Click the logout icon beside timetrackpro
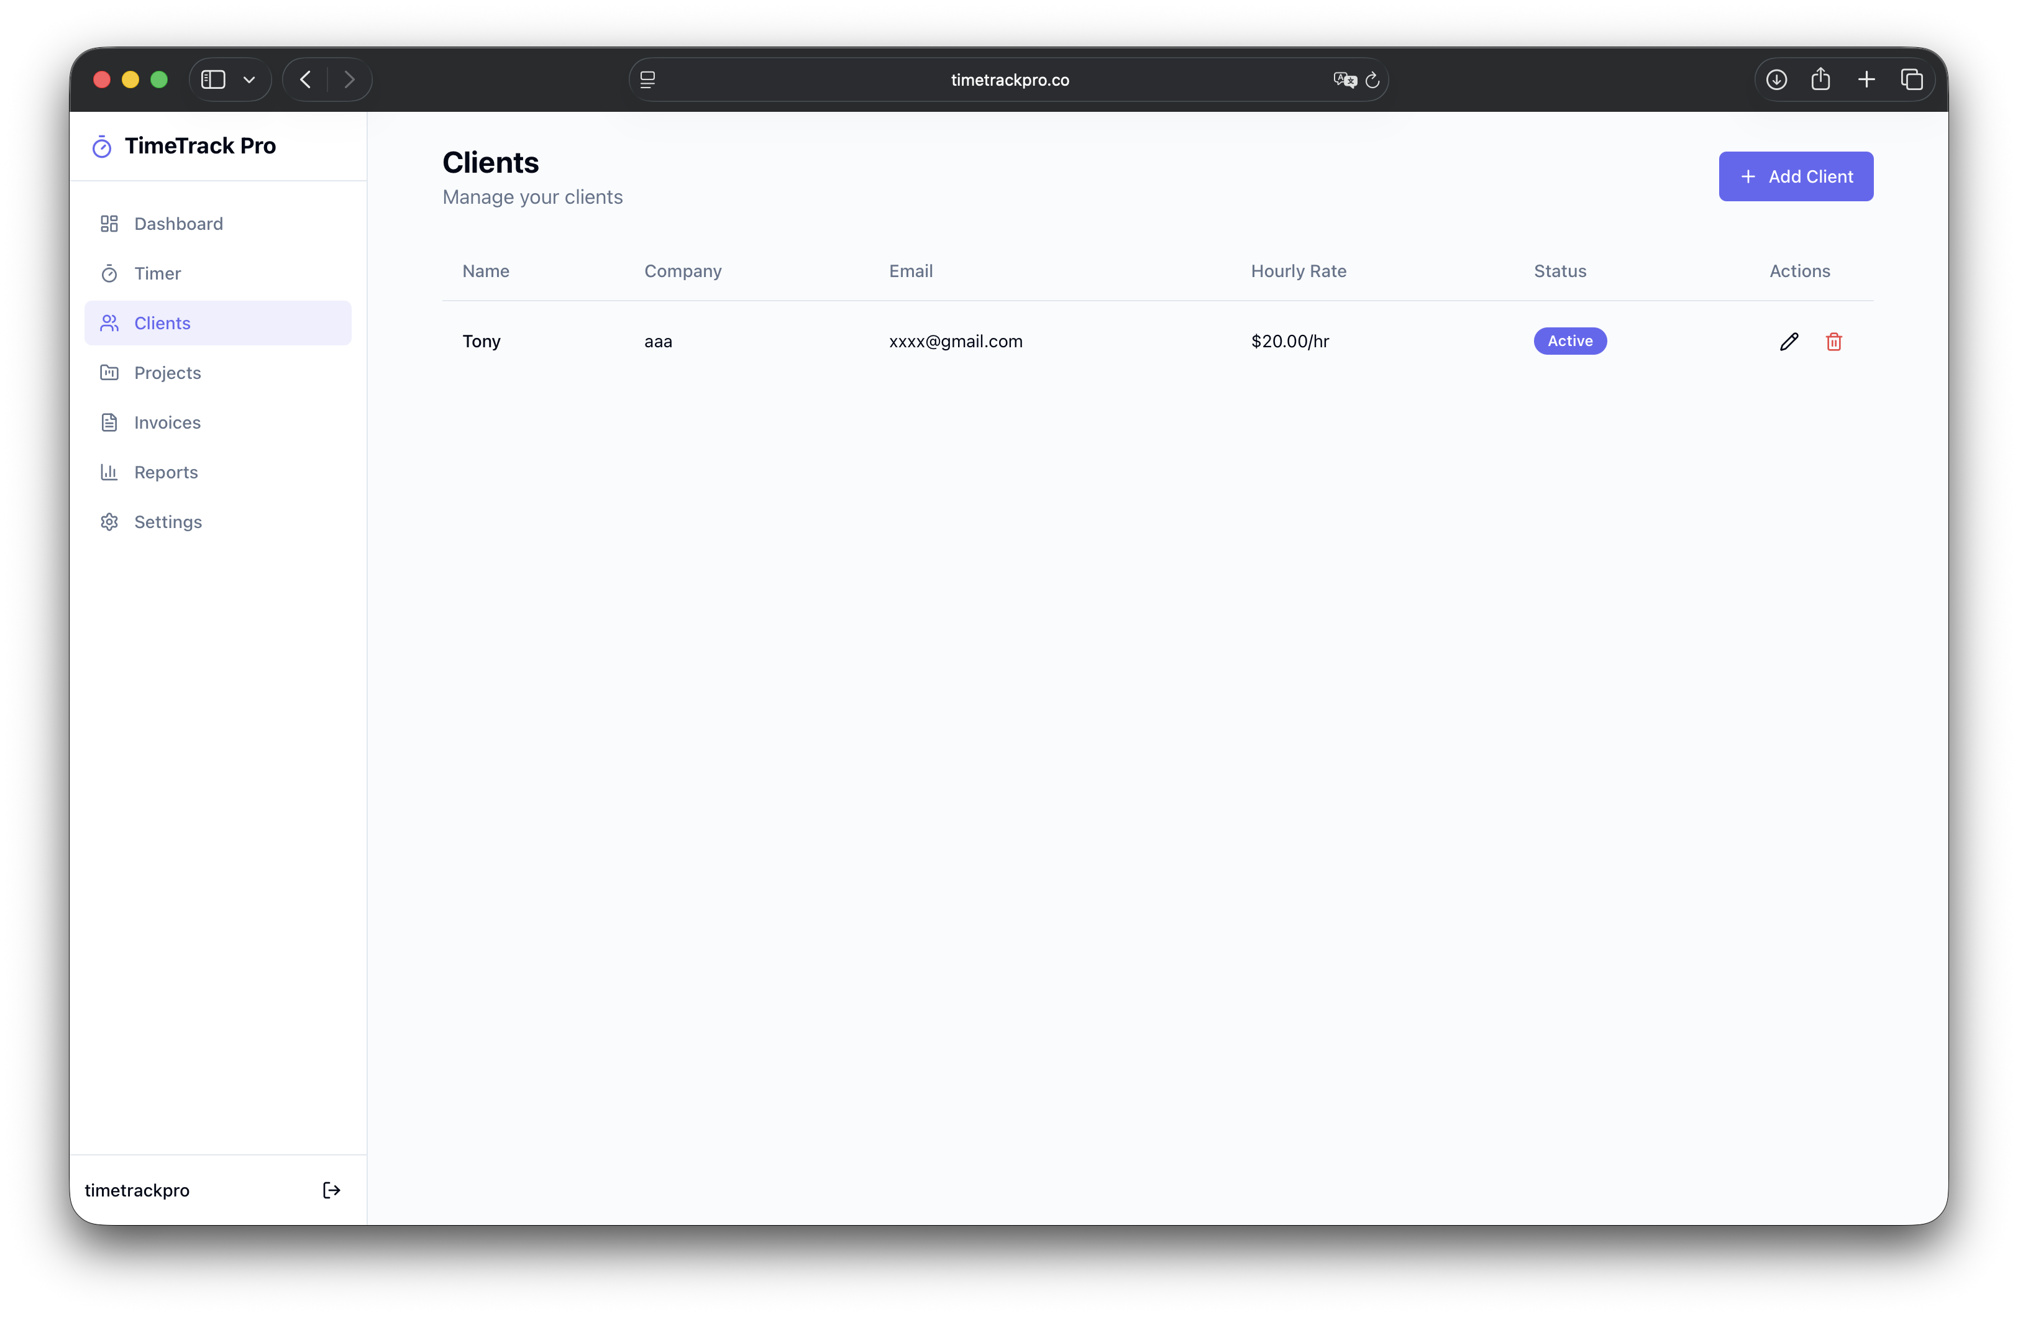The width and height of the screenshot is (2018, 1317). coord(332,1190)
